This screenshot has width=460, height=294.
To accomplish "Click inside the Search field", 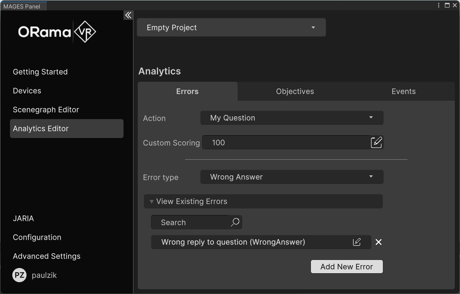I will pos(189,222).
